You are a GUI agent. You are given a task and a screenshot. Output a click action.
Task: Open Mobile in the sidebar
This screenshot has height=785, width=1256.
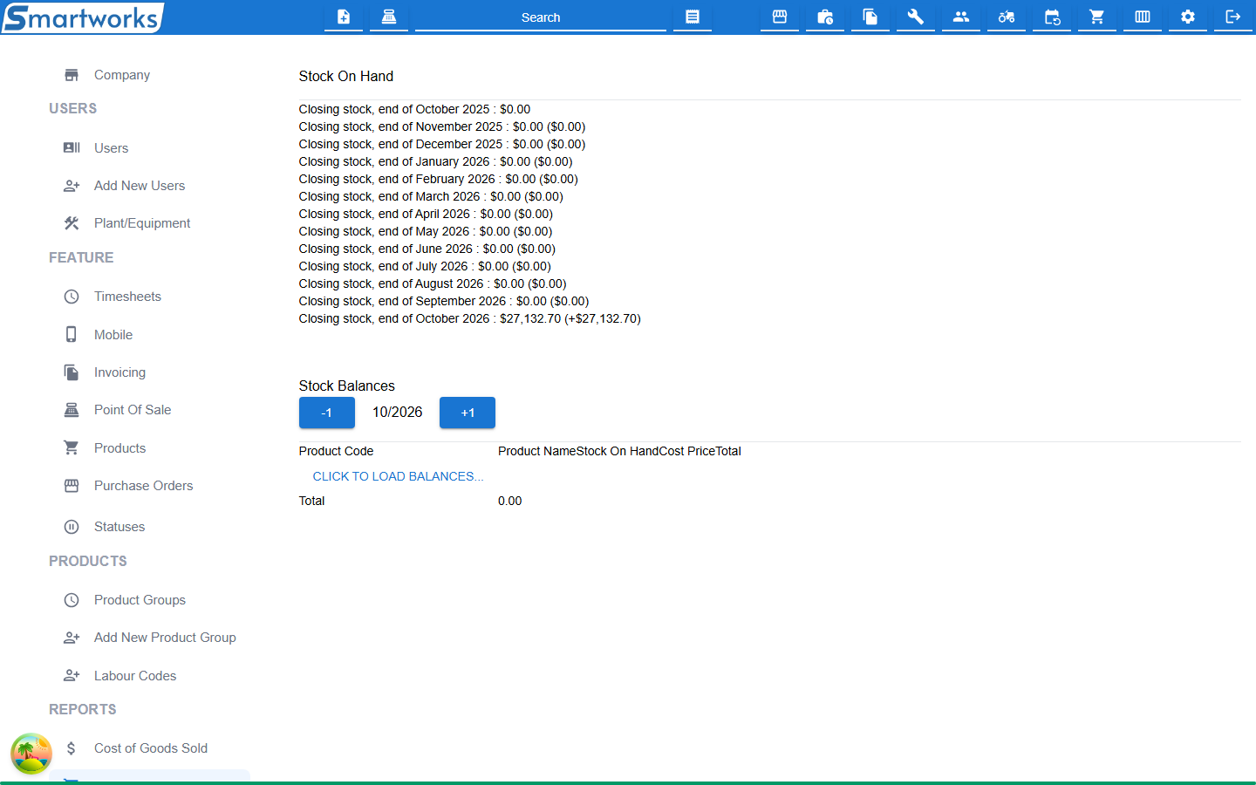tap(149, 335)
